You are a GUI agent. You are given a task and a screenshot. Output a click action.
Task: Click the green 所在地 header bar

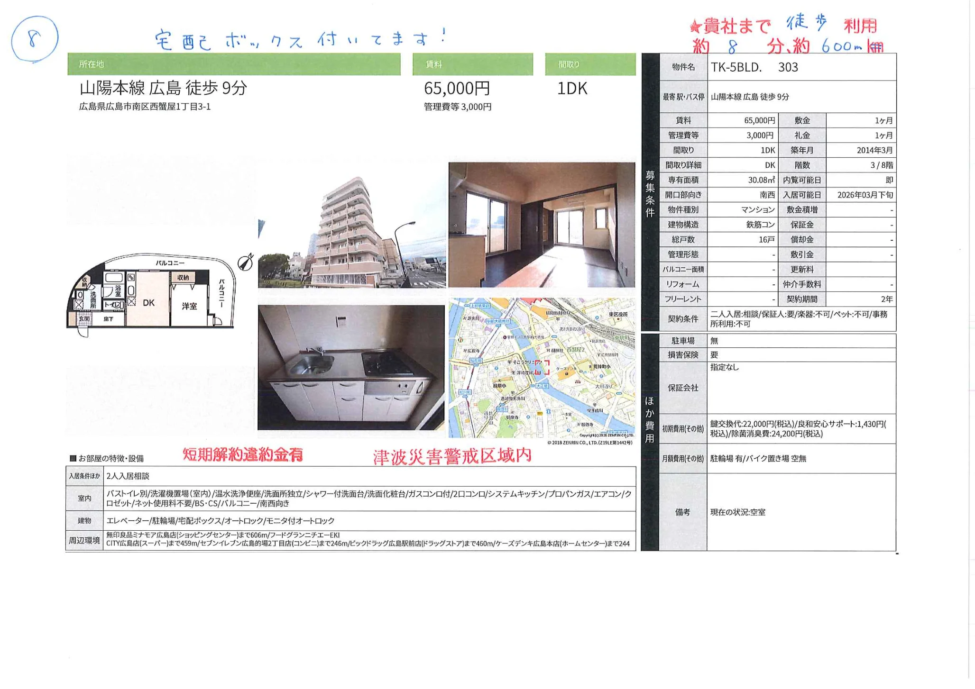pyautogui.click(x=234, y=64)
